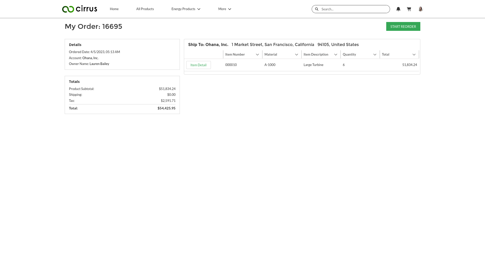Click the Ordered Date text
Viewport: 485px width, 273px height.
(x=94, y=52)
